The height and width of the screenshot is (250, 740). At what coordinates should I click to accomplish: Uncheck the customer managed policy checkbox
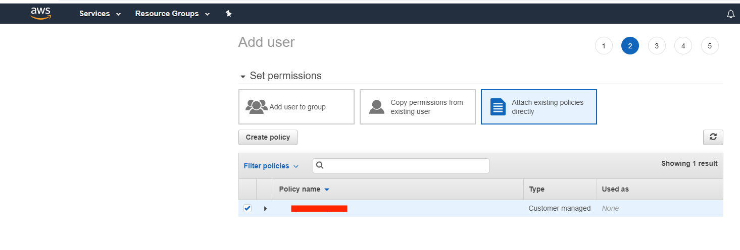pyautogui.click(x=248, y=208)
